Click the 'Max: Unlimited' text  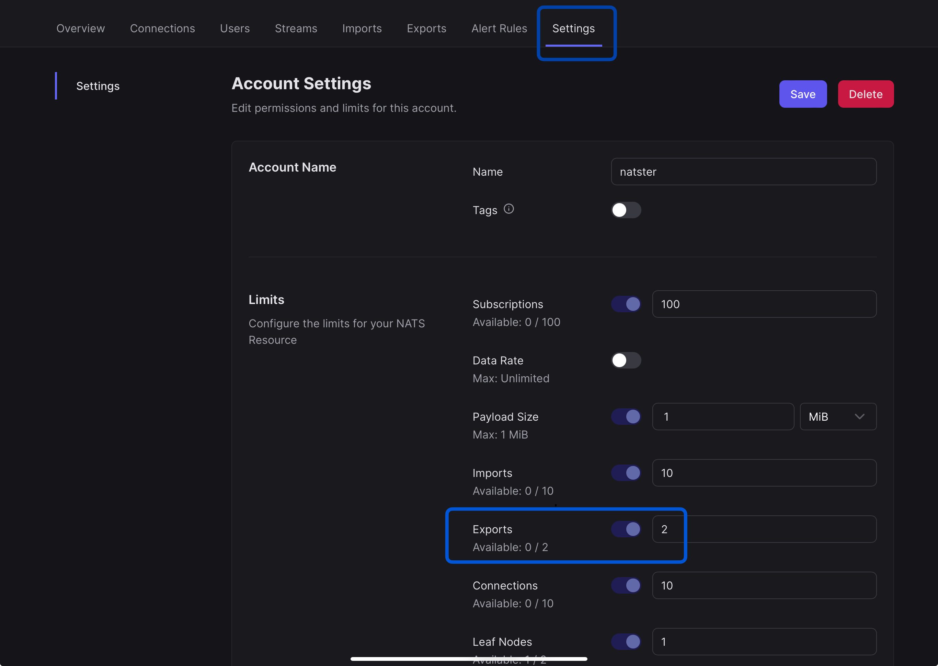[511, 378]
